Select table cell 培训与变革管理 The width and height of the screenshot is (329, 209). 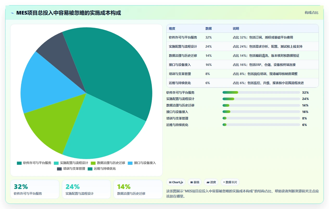pyautogui.click(x=180, y=74)
